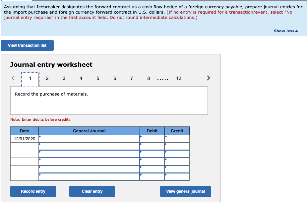Jump to the final entry tab 12
This screenshot has height=202, width=307.
click(x=179, y=78)
